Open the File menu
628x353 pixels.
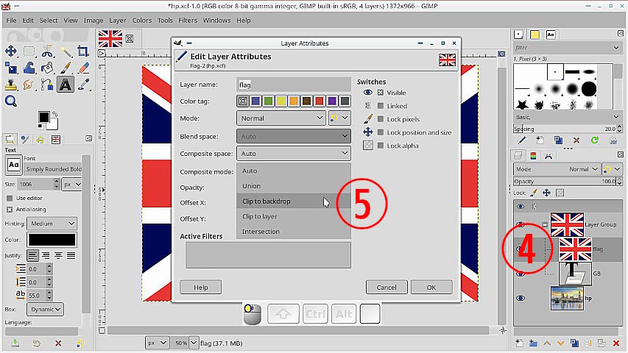coord(11,21)
